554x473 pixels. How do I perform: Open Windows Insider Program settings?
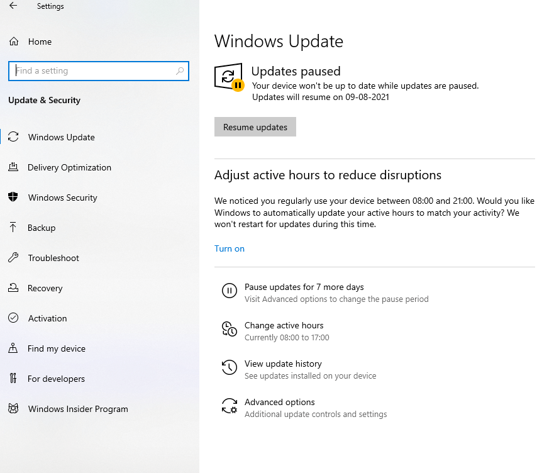(x=79, y=409)
